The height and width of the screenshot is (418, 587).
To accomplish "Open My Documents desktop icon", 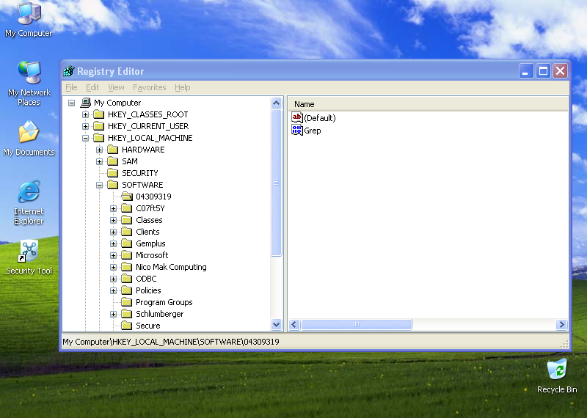I will 29,139.
